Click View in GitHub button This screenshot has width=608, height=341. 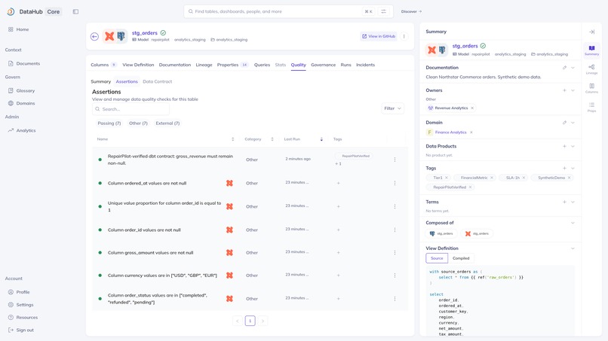coord(379,36)
